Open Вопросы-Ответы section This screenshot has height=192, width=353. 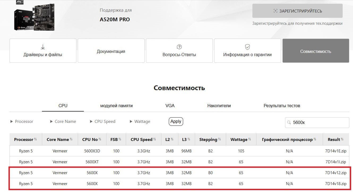179,51
